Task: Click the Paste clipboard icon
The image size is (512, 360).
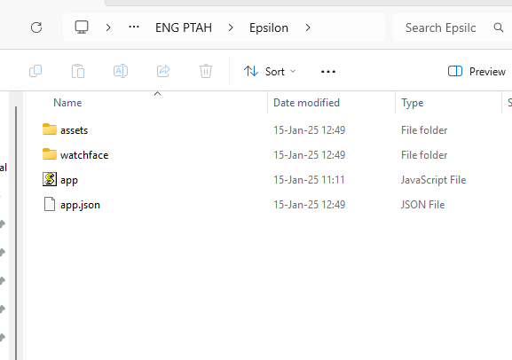Action: (78, 71)
